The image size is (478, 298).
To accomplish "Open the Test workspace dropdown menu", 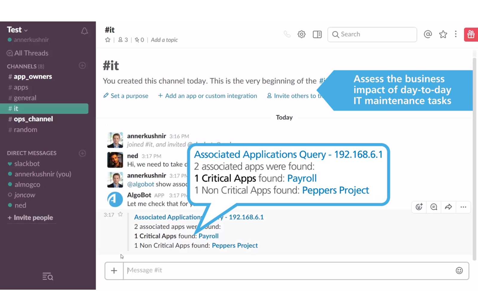I will click(x=17, y=30).
